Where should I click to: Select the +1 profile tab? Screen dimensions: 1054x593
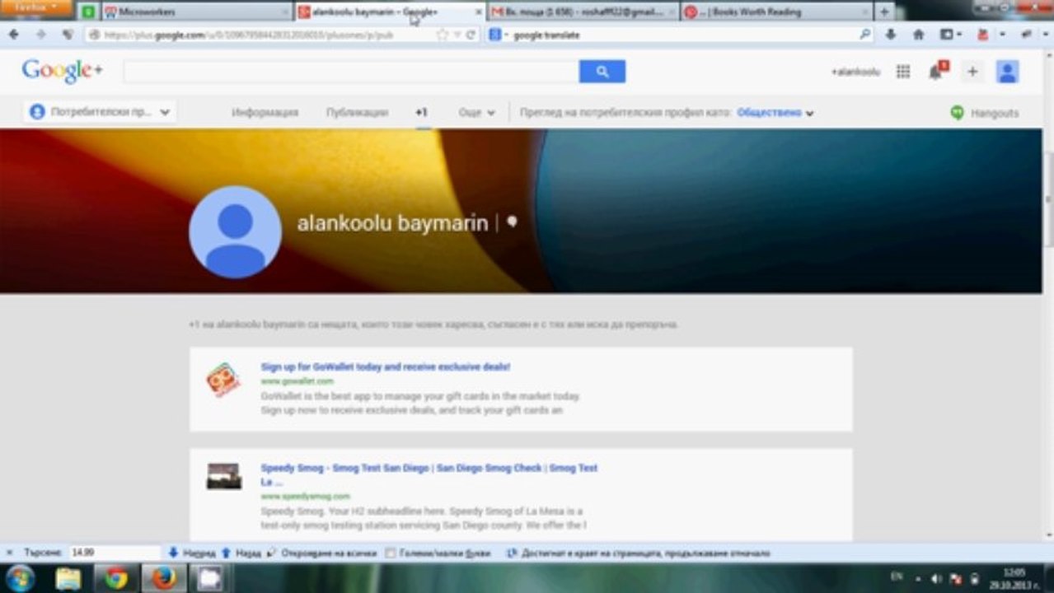[x=421, y=113]
